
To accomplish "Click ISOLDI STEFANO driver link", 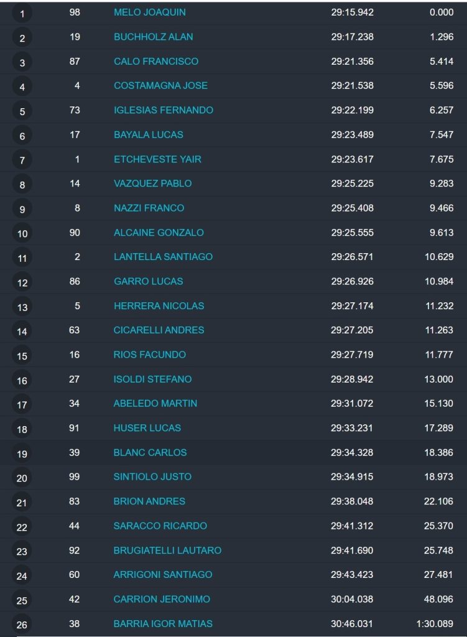I will tap(152, 379).
